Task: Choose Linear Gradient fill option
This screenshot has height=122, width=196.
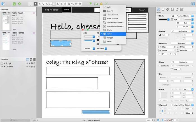Action: (113, 15)
